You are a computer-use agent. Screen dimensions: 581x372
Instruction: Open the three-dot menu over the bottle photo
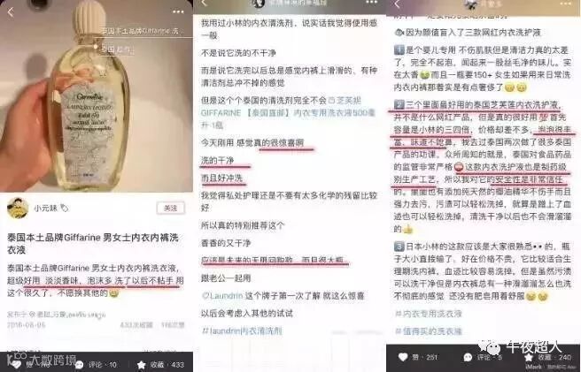click(x=178, y=11)
